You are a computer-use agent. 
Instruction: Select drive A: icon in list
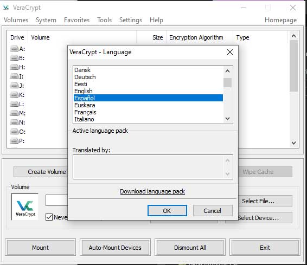[x=14, y=48]
